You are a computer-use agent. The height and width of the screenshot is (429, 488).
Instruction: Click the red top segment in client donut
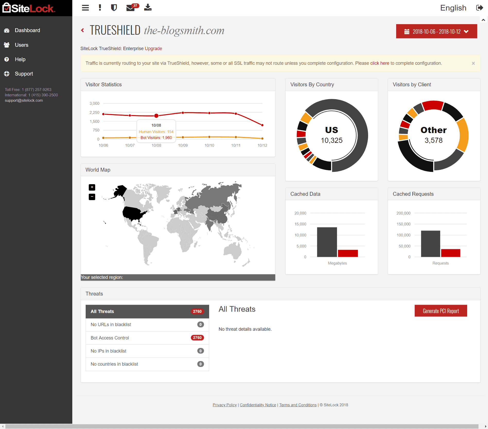pos(433,105)
